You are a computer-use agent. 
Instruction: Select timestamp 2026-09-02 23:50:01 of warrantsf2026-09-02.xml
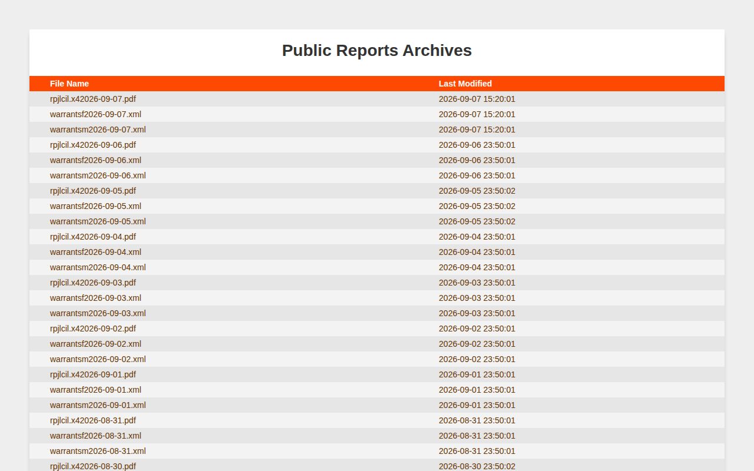pyautogui.click(x=477, y=344)
